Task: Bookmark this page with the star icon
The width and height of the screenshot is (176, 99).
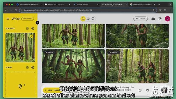Action: click(154, 10)
